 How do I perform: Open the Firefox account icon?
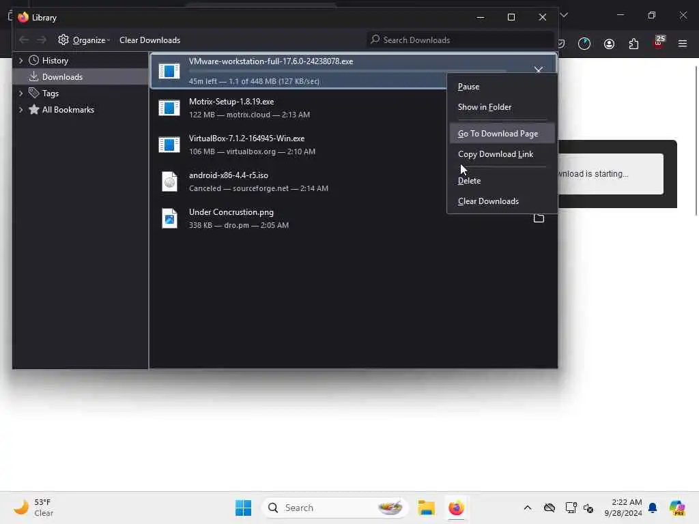609,44
